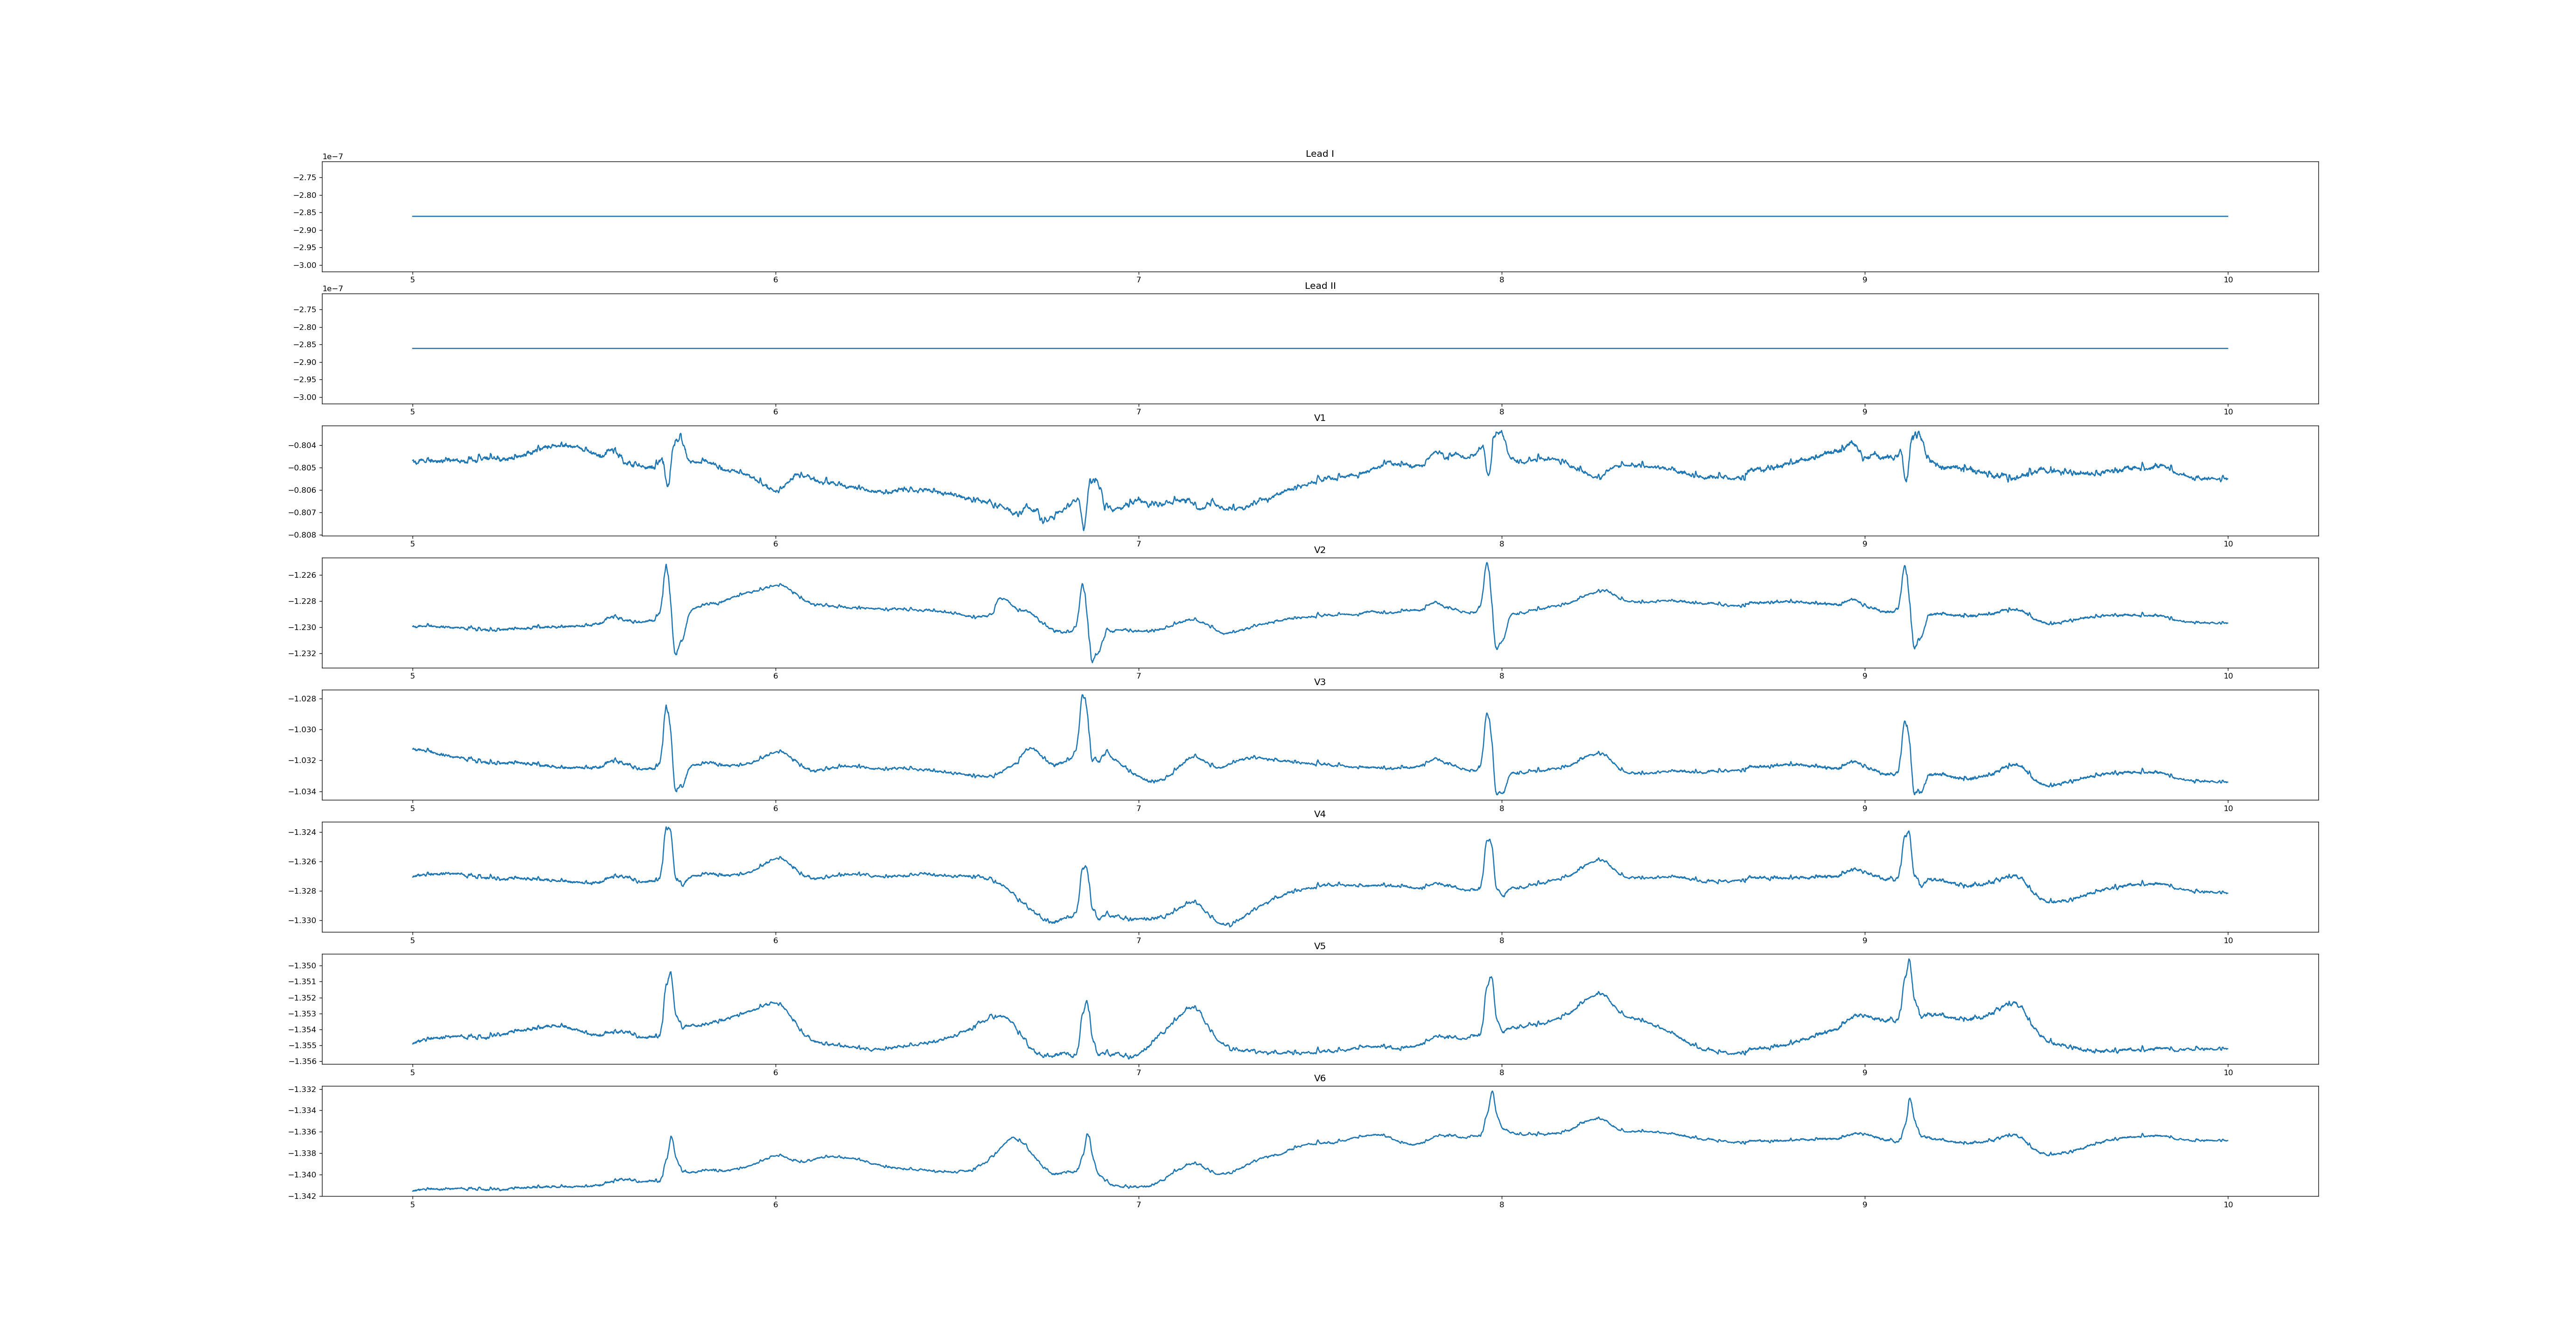Click the −0.808 y-tick on V1 axis
The height and width of the screenshot is (1344, 2576).
pos(303,535)
